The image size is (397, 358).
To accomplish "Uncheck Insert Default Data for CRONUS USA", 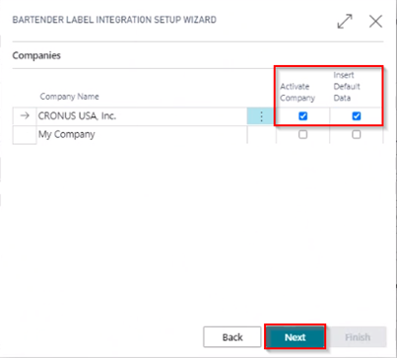I will (x=357, y=116).
